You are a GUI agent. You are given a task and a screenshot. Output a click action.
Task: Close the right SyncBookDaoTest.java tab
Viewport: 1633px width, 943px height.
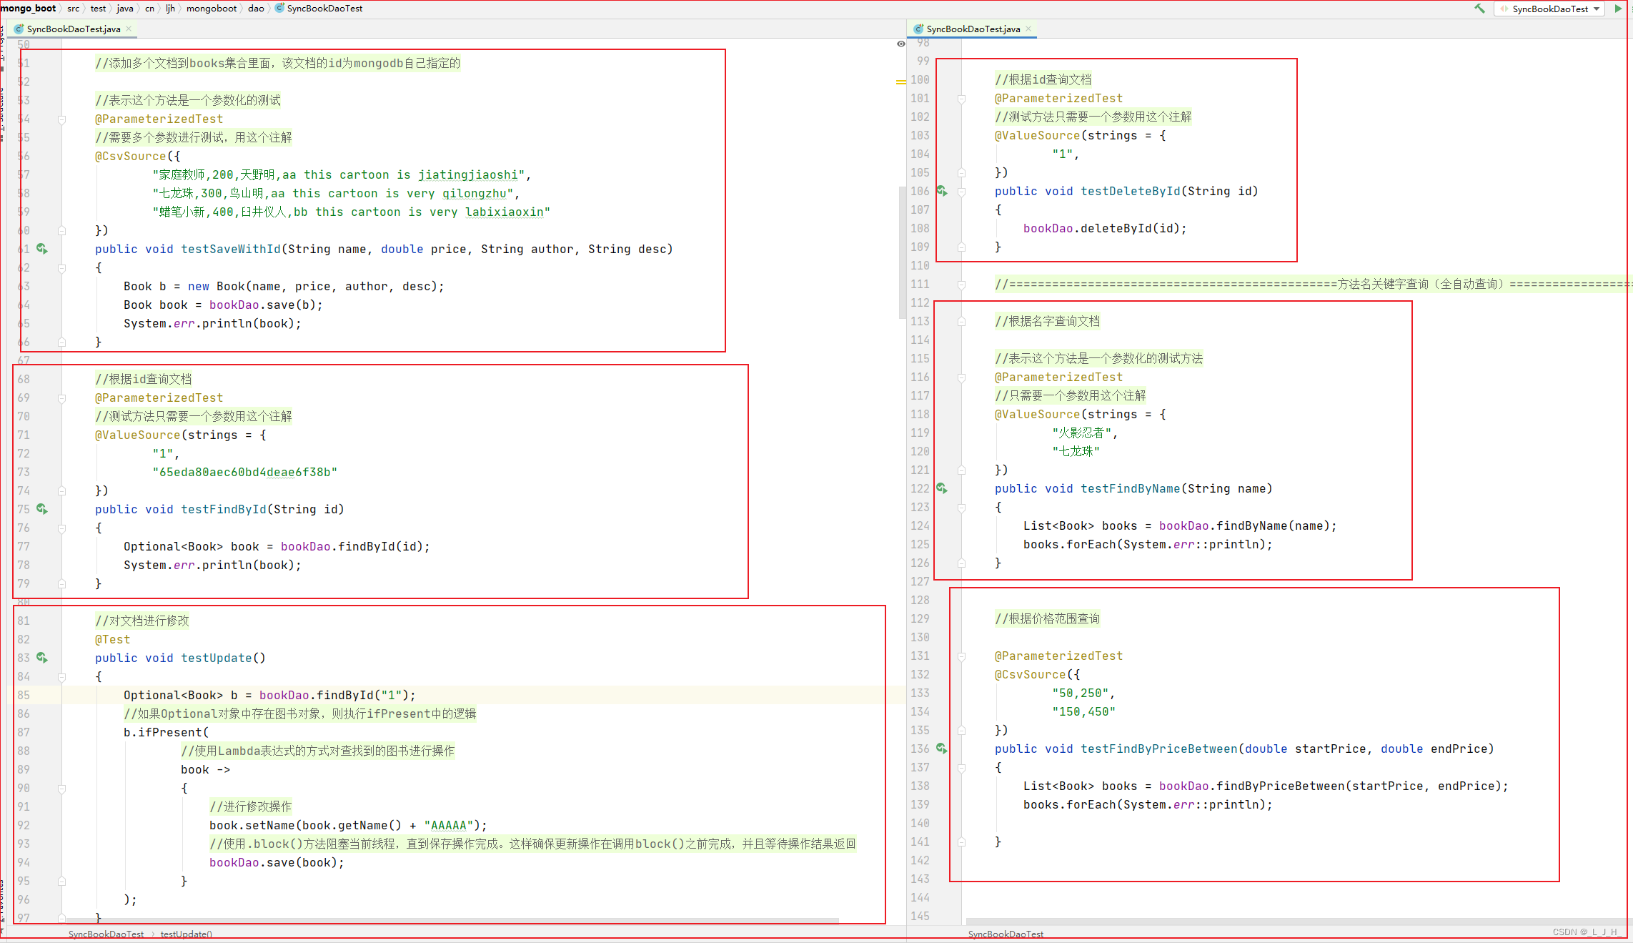[x=1028, y=29]
